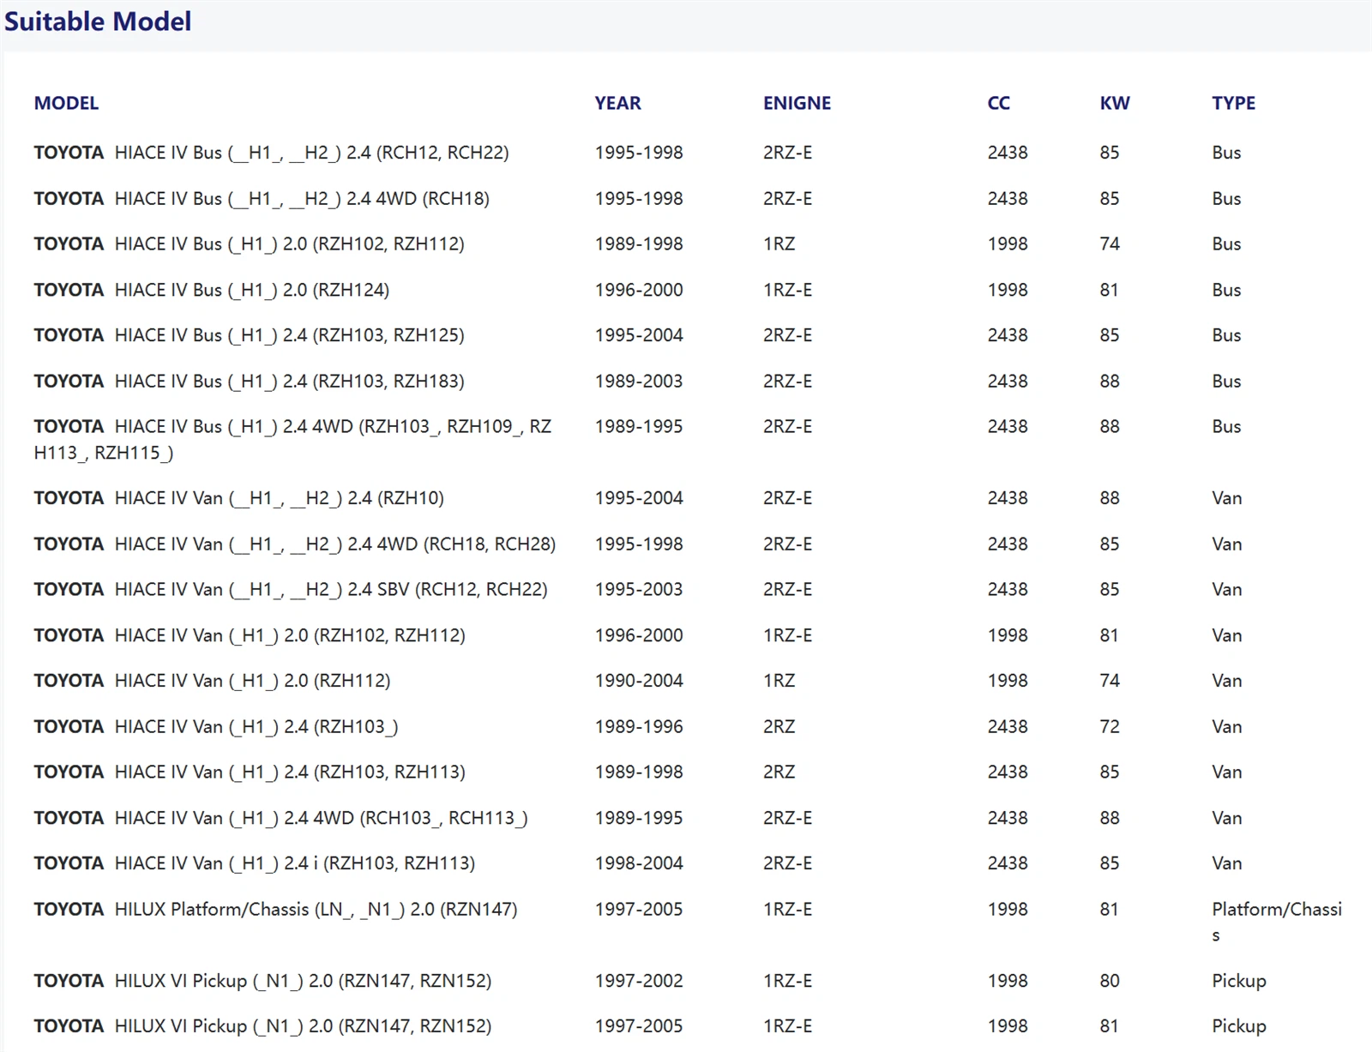The height and width of the screenshot is (1052, 1372).
Task: Click type 'Van' in the RZH10 row
Action: (1226, 498)
